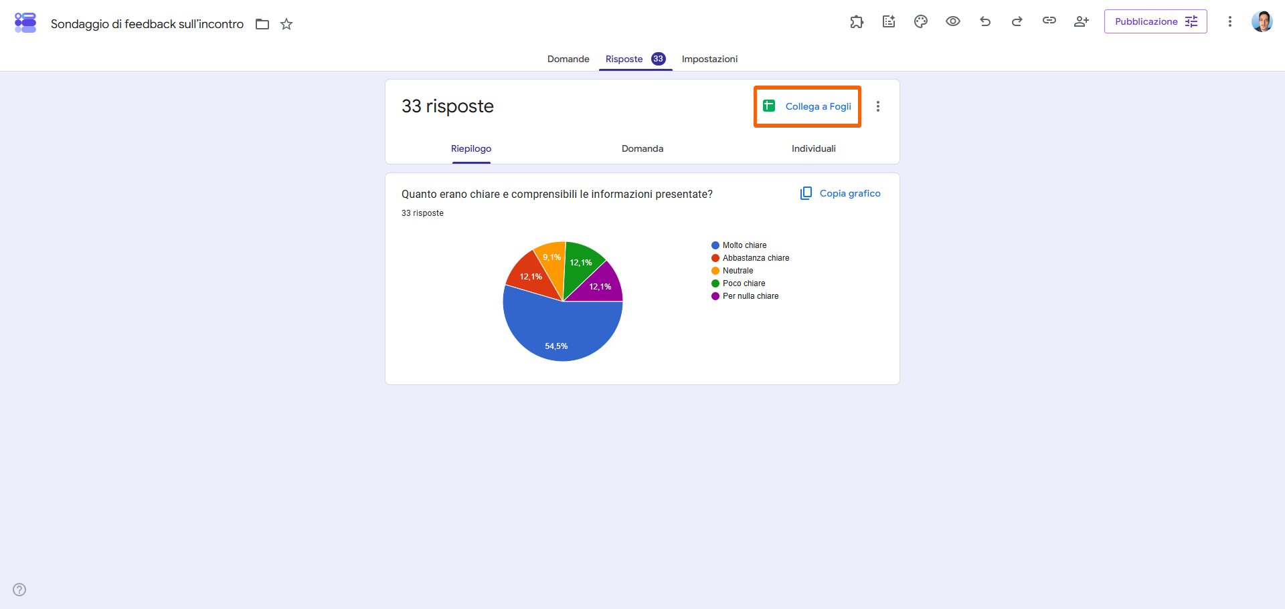1285x609 pixels.
Task: Click the 33 risposte heading
Action: pos(448,106)
